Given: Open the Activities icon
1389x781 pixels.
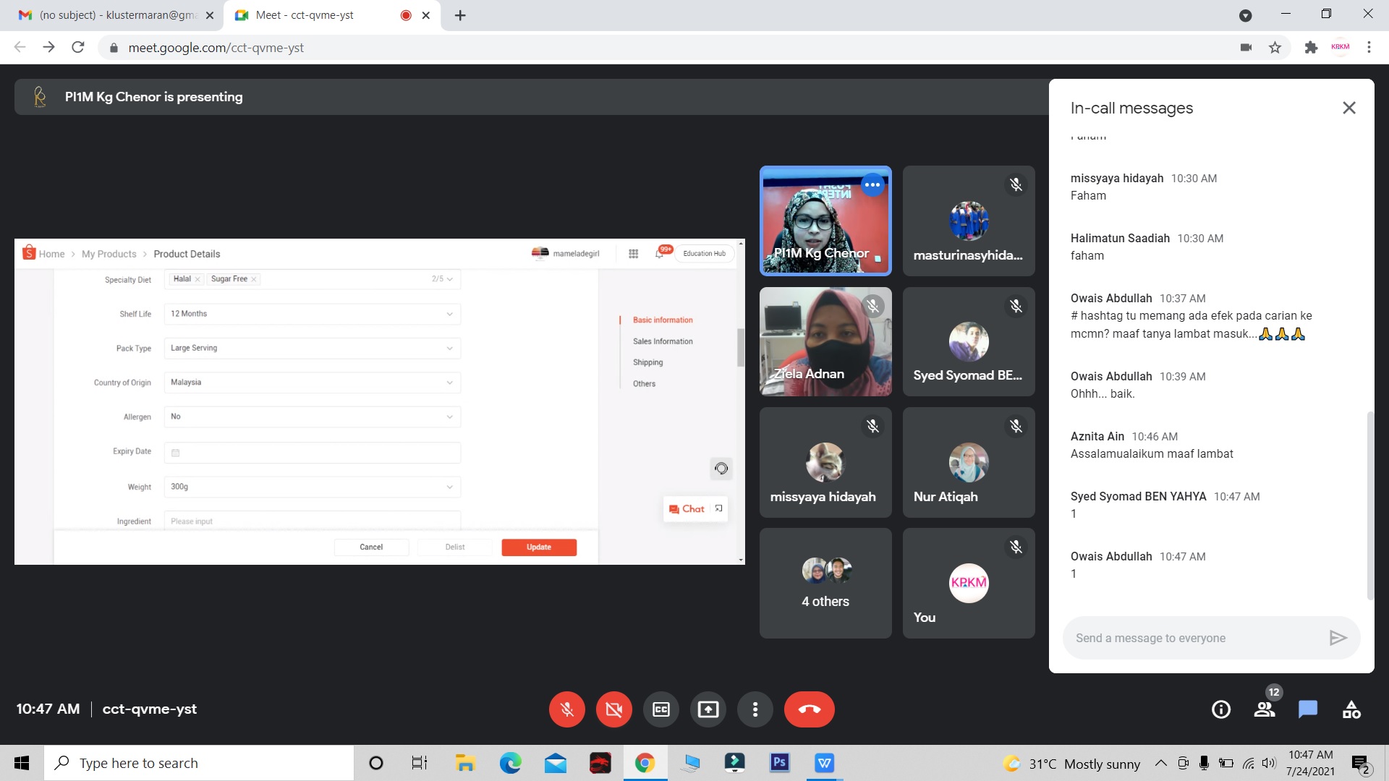Looking at the screenshot, I should click(x=1351, y=709).
